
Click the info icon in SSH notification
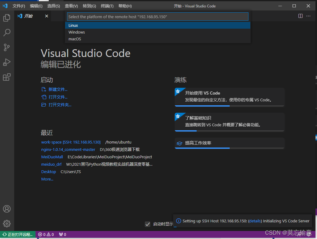pos(178,221)
